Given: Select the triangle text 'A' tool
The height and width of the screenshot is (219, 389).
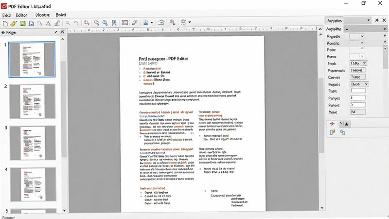Looking at the screenshot, I should 48,23.
